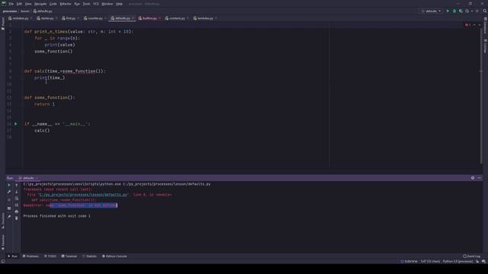The width and height of the screenshot is (488, 274).
Task: Open the Problems tool window
Action: (x=30, y=256)
